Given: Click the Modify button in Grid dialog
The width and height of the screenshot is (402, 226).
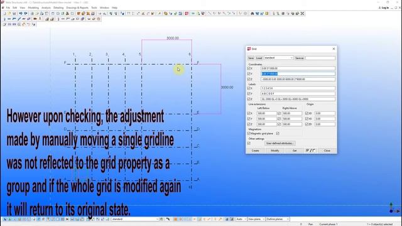Looking at the screenshot, I should (x=275, y=151).
